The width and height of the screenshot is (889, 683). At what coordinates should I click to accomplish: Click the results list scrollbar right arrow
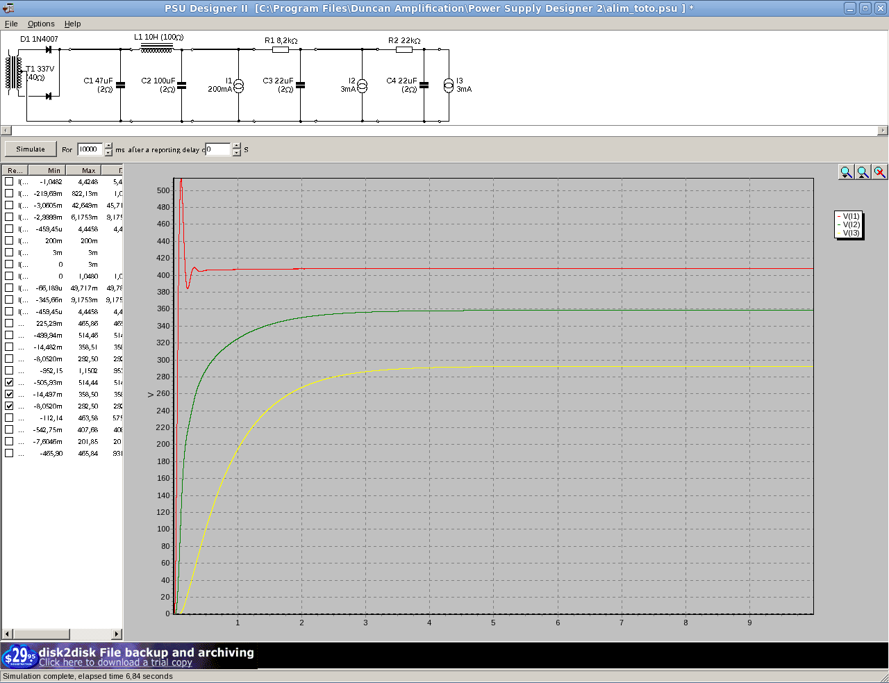117,634
